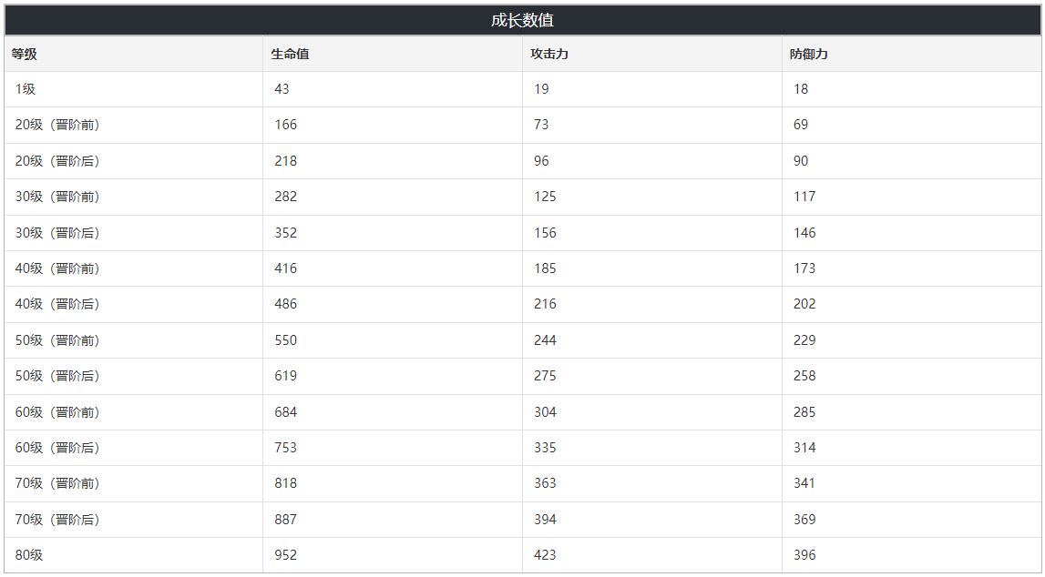
Task: Click the 生命值 value 43 cell
Action: tap(282, 89)
